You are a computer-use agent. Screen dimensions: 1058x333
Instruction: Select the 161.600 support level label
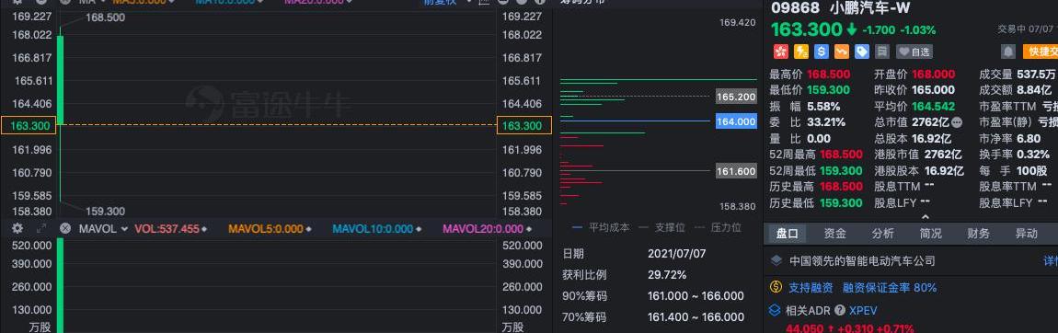[736, 172]
